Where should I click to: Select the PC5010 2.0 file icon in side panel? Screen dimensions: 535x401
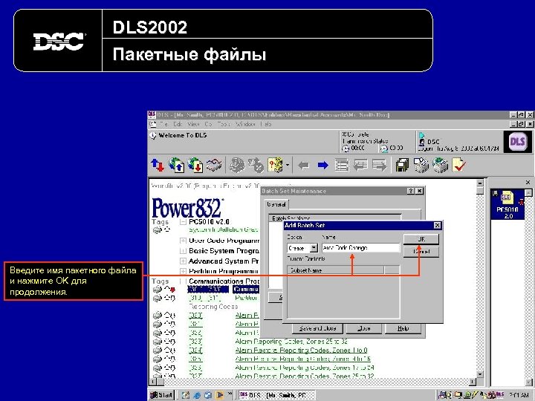click(x=508, y=204)
